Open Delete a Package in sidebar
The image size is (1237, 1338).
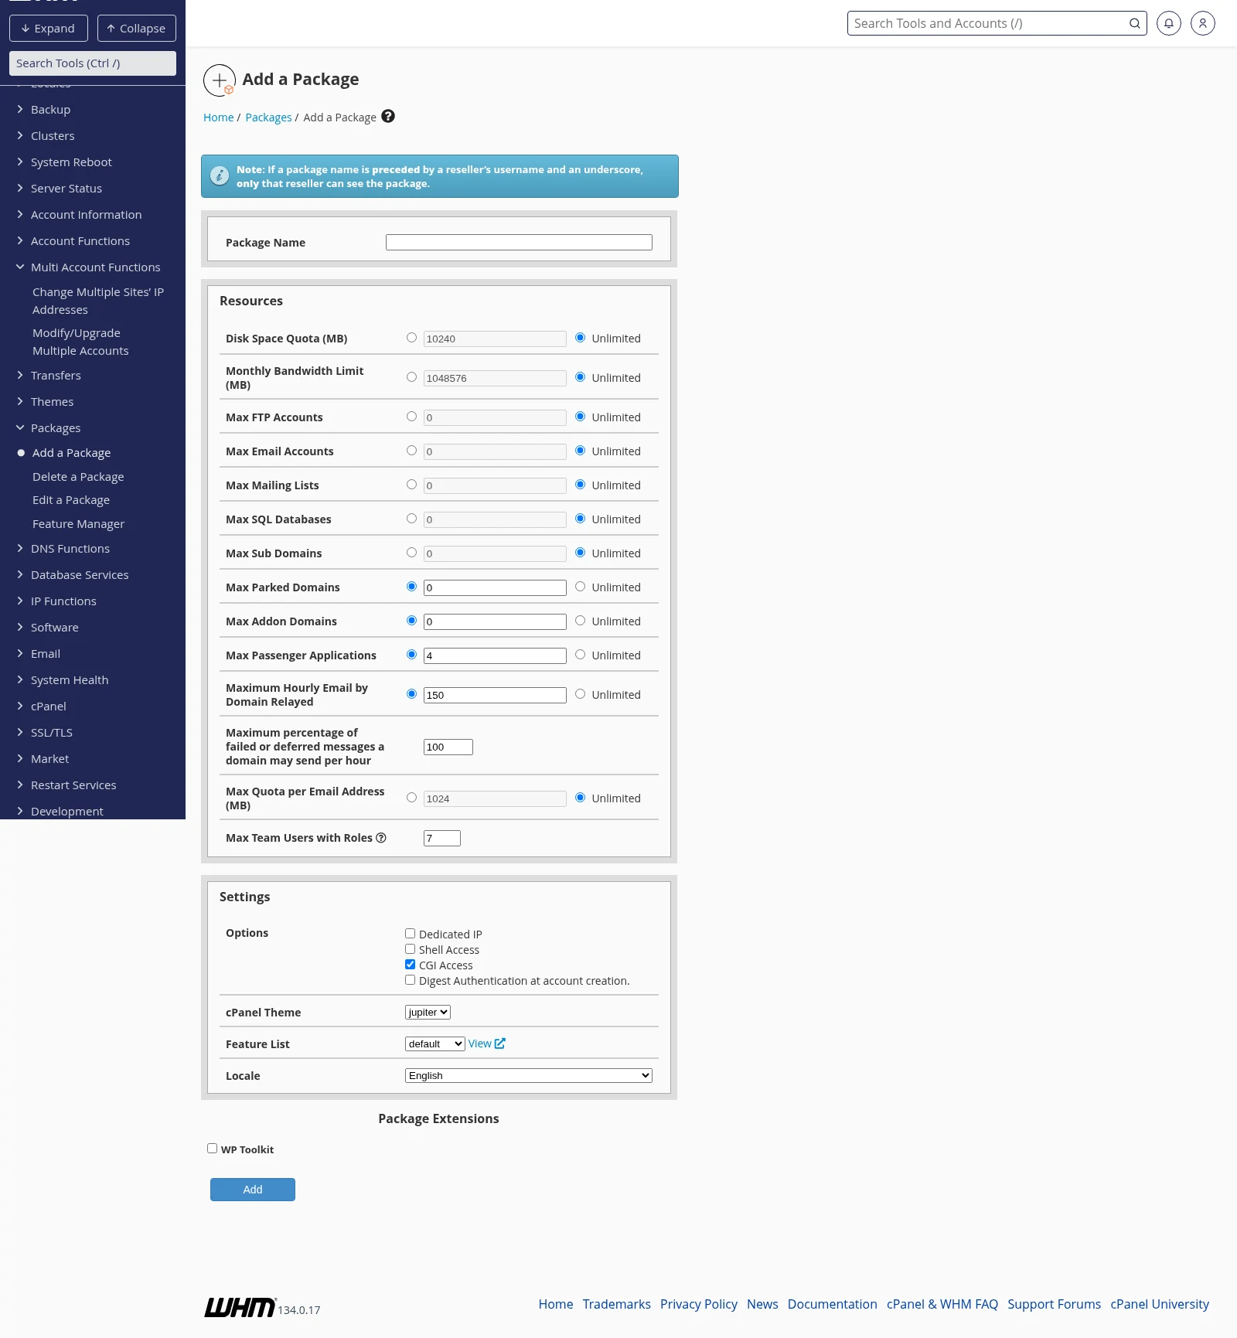(x=78, y=477)
